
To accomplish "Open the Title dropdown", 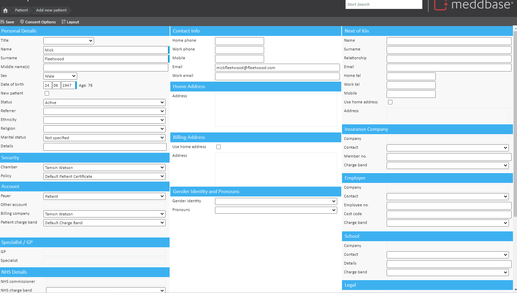I will click(68, 41).
